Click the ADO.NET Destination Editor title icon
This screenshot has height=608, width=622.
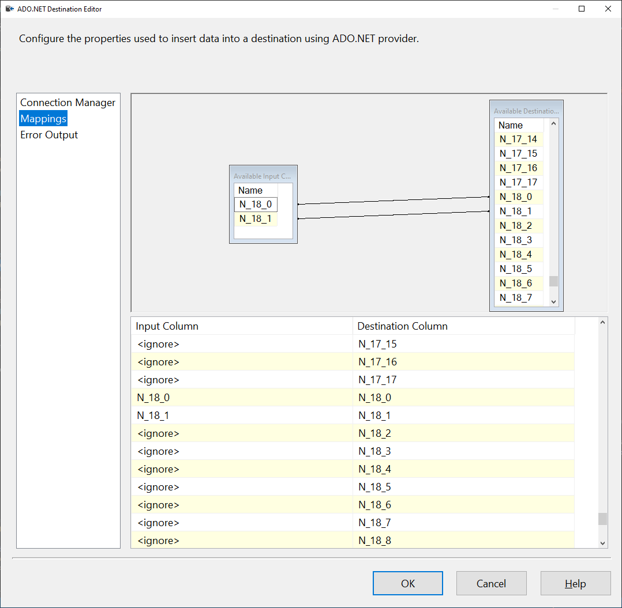tap(9, 9)
